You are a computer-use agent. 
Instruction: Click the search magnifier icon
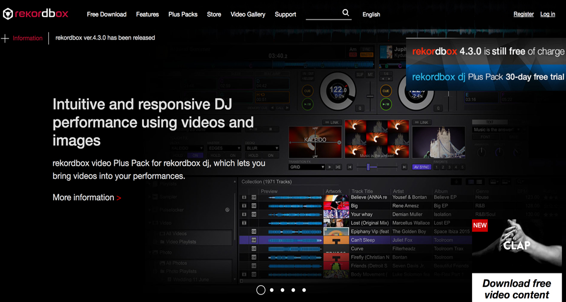tap(346, 13)
